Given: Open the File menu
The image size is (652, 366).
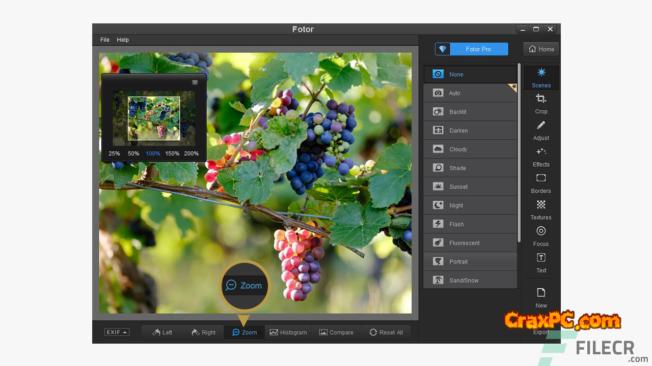Looking at the screenshot, I should pos(105,40).
